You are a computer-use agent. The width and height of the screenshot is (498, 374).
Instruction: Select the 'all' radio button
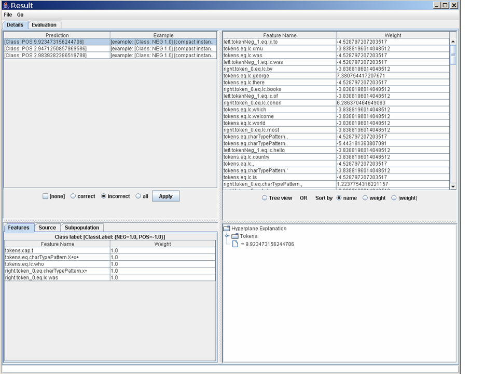[x=138, y=196]
